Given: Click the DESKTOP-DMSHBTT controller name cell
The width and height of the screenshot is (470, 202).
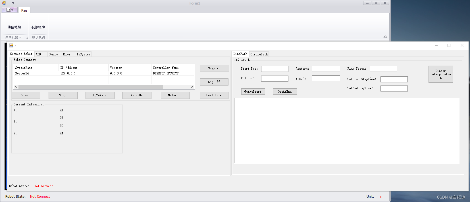Looking at the screenshot, I should [166, 73].
